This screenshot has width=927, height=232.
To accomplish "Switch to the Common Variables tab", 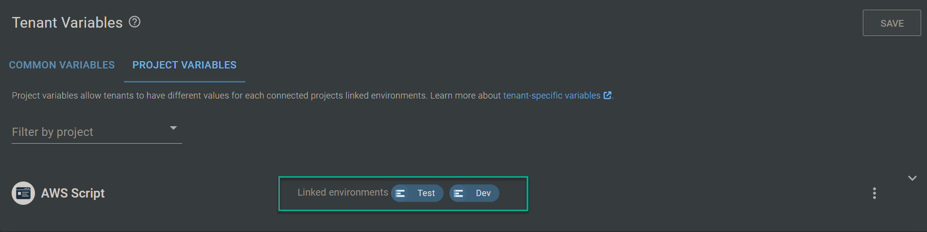I will coord(62,65).
